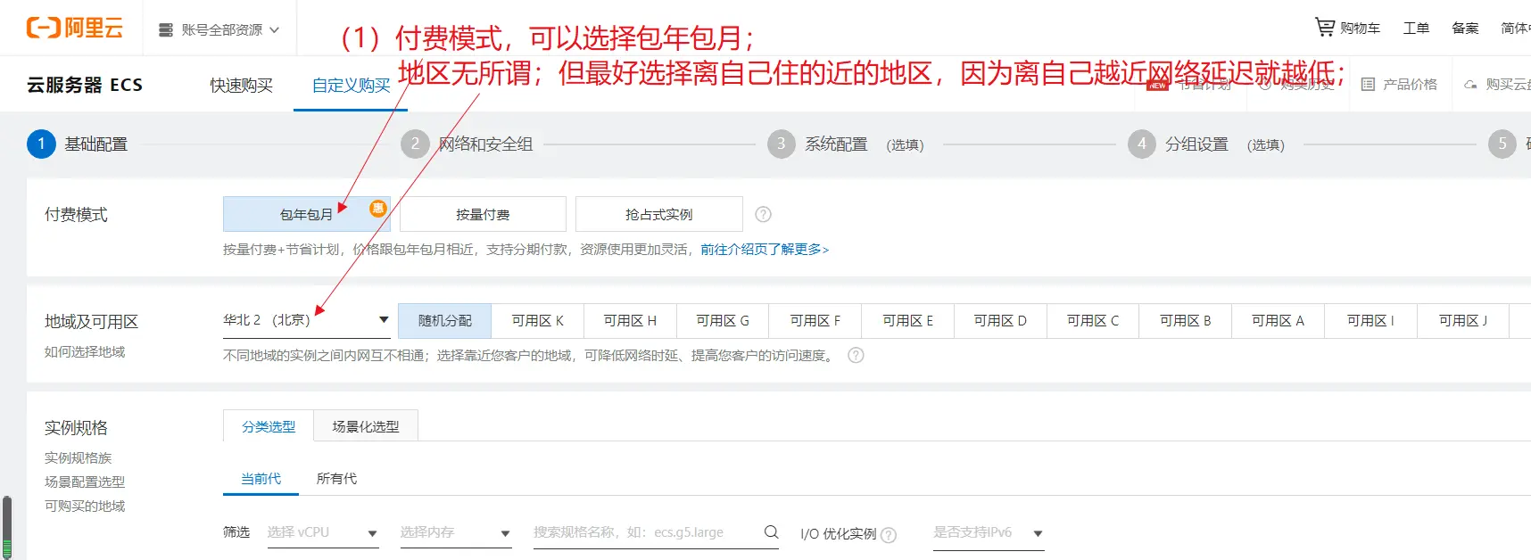Click step 3 circle for 系统配置
The width and height of the screenshot is (1531, 560).
pyautogui.click(x=782, y=144)
